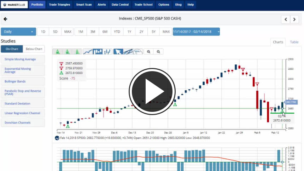Open the Daily interval dropdown
304x171 pixels.
click(x=18, y=32)
